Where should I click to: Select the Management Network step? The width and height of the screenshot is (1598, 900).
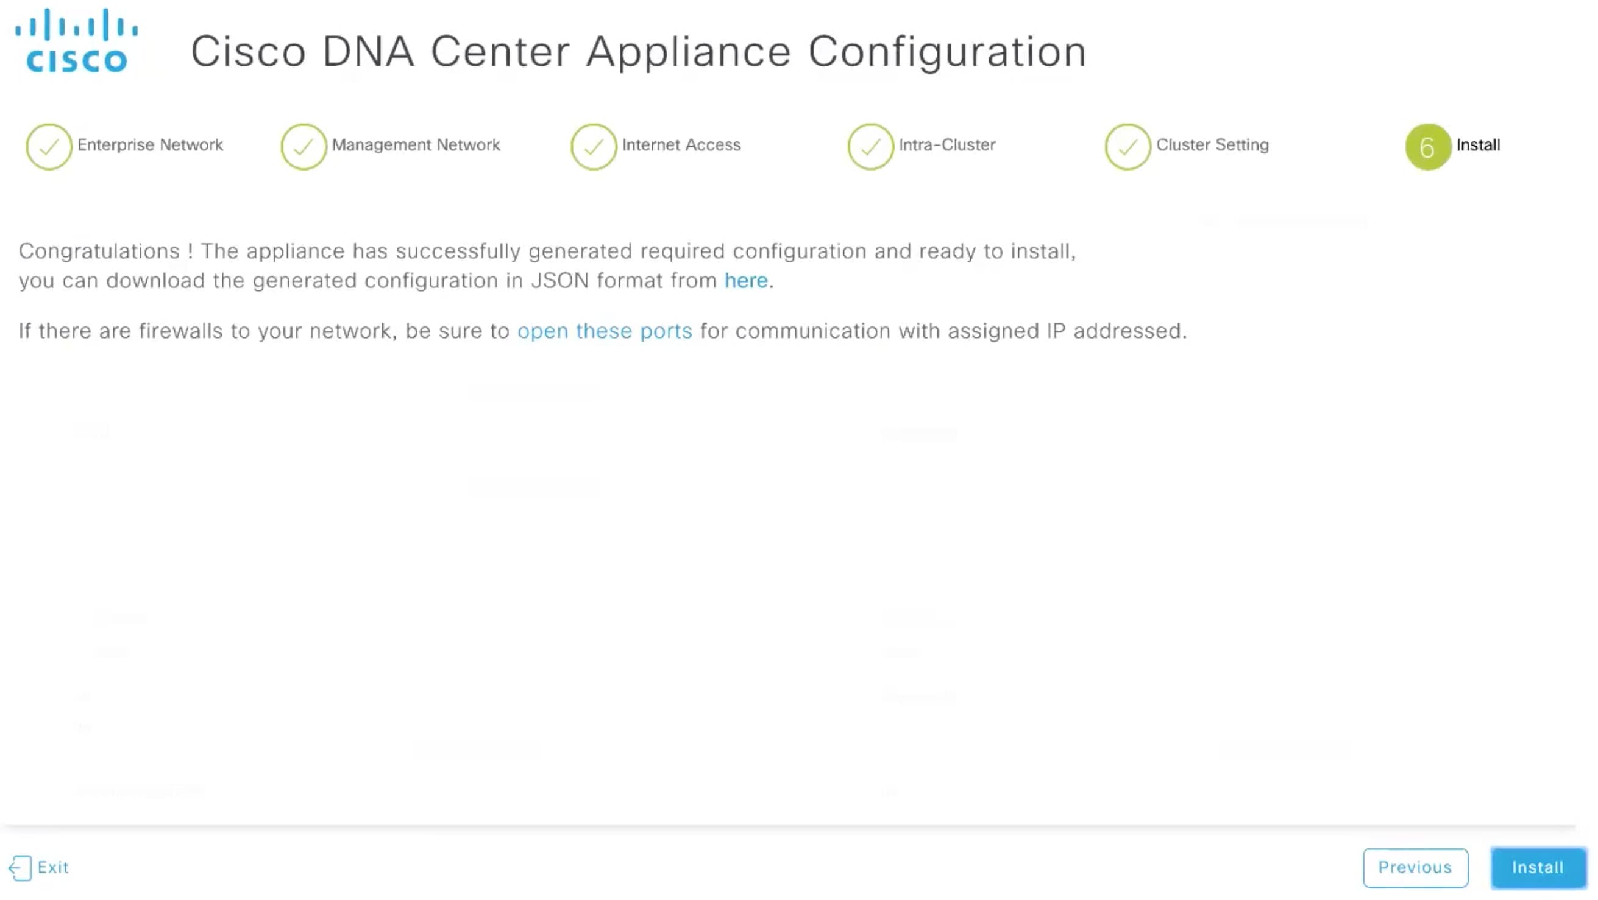416,145
